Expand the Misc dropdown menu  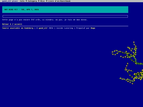coord(44,1)
